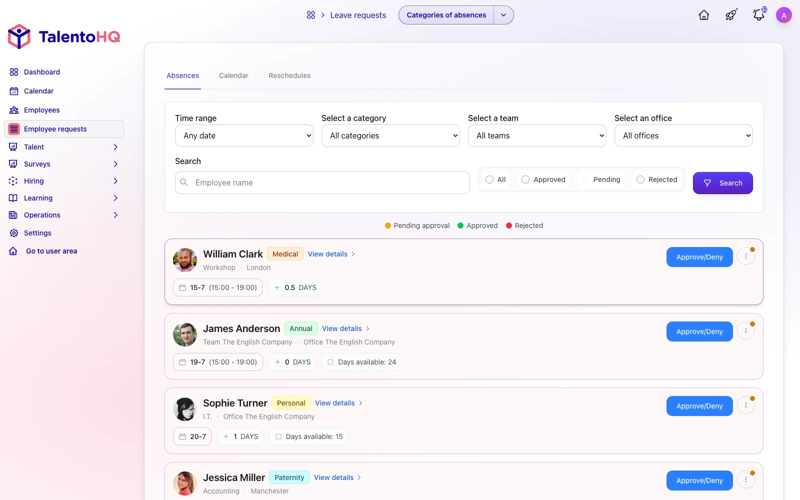This screenshot has height=500, width=800.
Task: Click the Settings gear icon
Action: point(14,233)
